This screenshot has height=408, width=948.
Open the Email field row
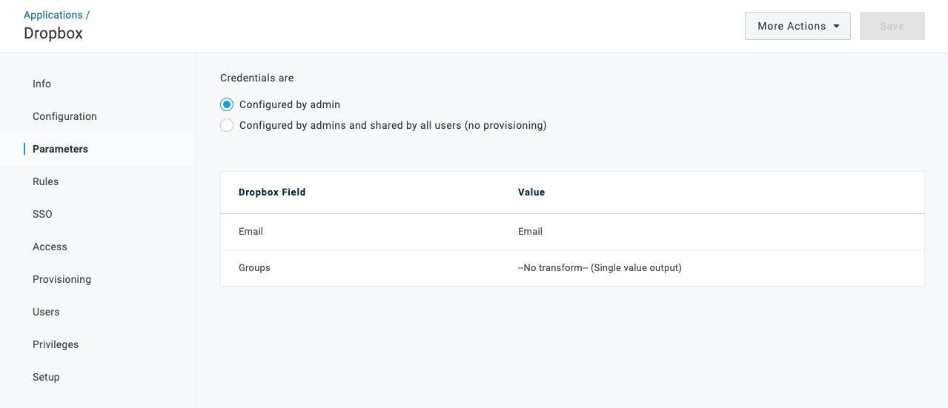click(x=572, y=232)
